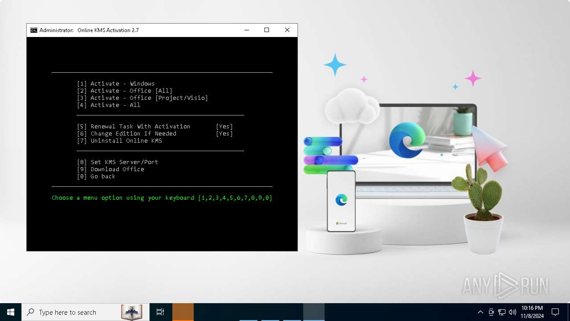
Task: Click the taskbar search box
Action: pyautogui.click(x=85, y=312)
